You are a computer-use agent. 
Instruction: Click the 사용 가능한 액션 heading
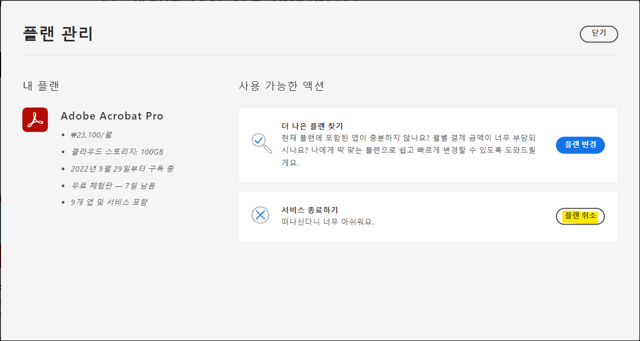[281, 86]
